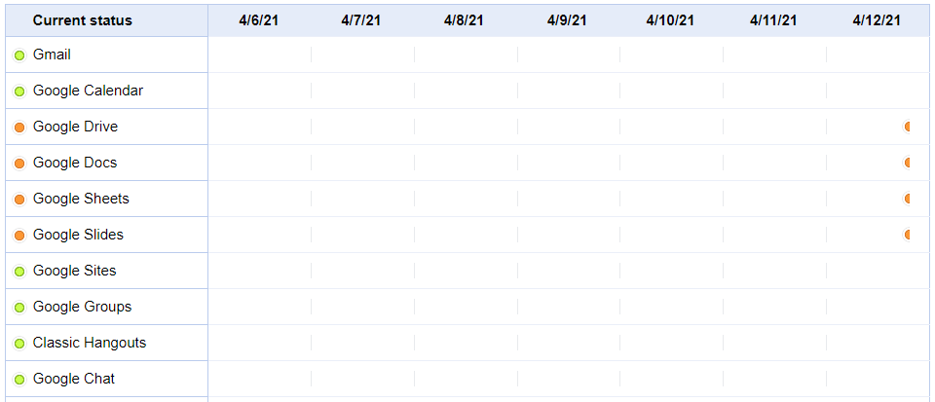Click the Gmail service name
This screenshot has height=402, width=935.
[x=52, y=55]
